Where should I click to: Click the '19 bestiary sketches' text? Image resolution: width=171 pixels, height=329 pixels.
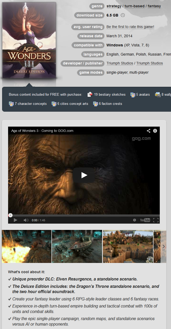(110, 94)
